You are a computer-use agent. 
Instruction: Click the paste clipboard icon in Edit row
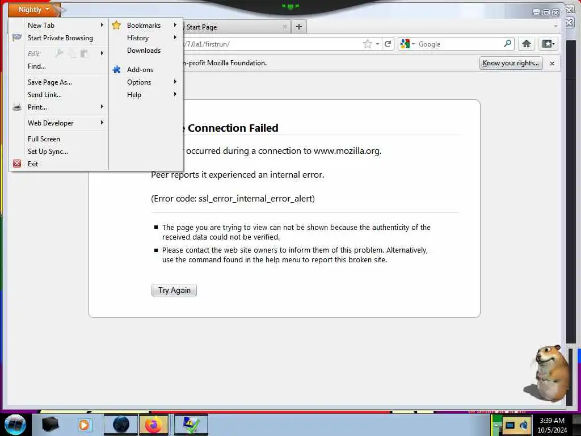pyautogui.click(x=85, y=54)
